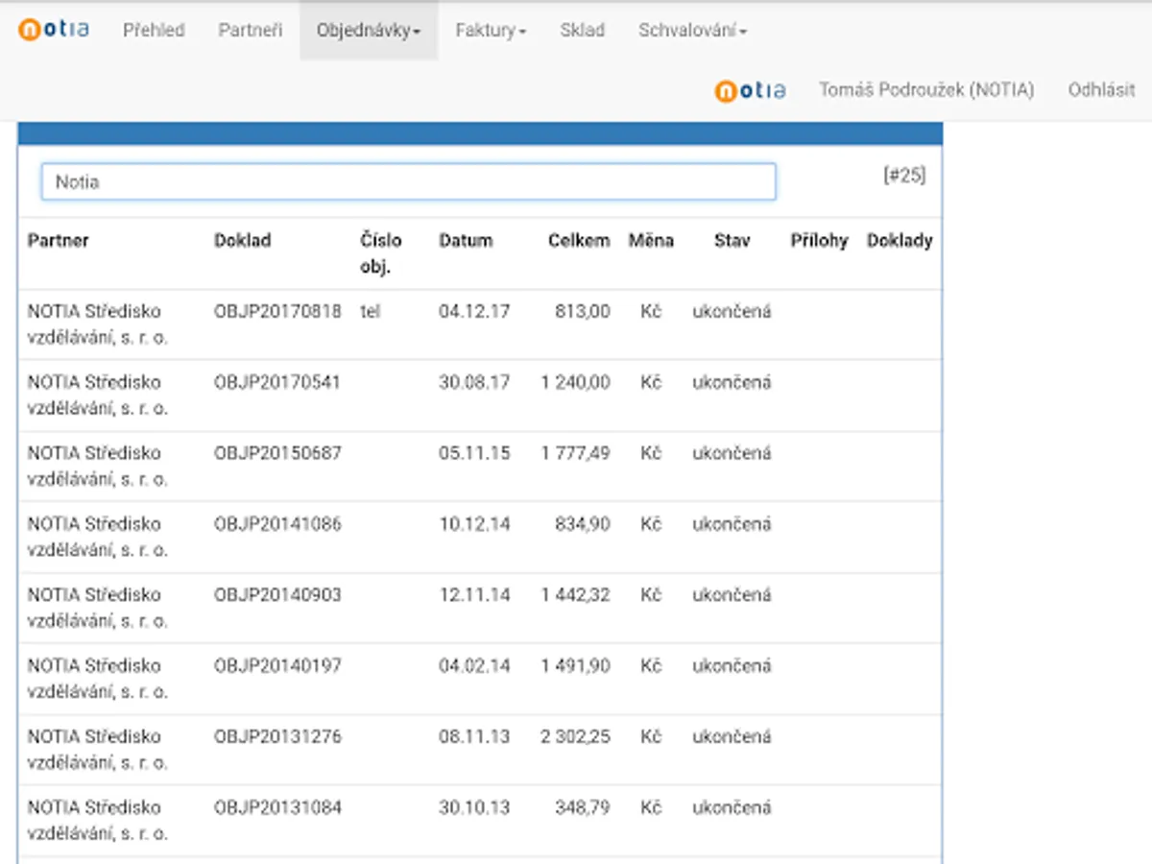The height and width of the screenshot is (864, 1152).
Task: Sort the table by the Celkem column
Action: (578, 241)
